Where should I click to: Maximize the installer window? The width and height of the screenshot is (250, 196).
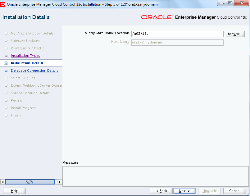click(230, 4)
